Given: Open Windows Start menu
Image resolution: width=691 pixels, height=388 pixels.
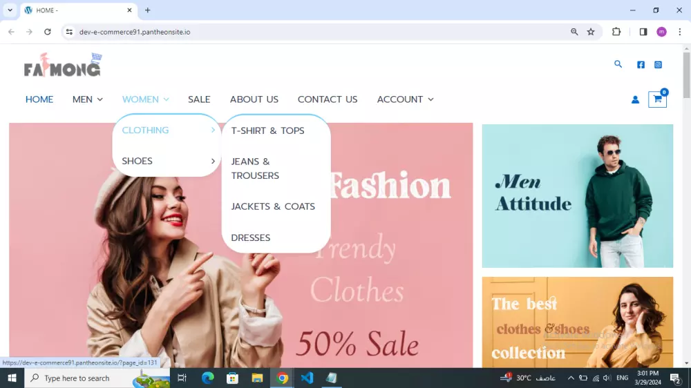Looking at the screenshot, I should click(x=12, y=378).
